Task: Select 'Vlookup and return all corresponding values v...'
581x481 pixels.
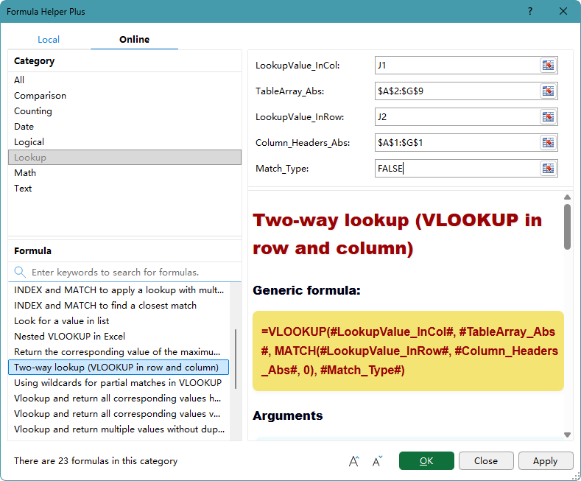Action: [x=119, y=414]
